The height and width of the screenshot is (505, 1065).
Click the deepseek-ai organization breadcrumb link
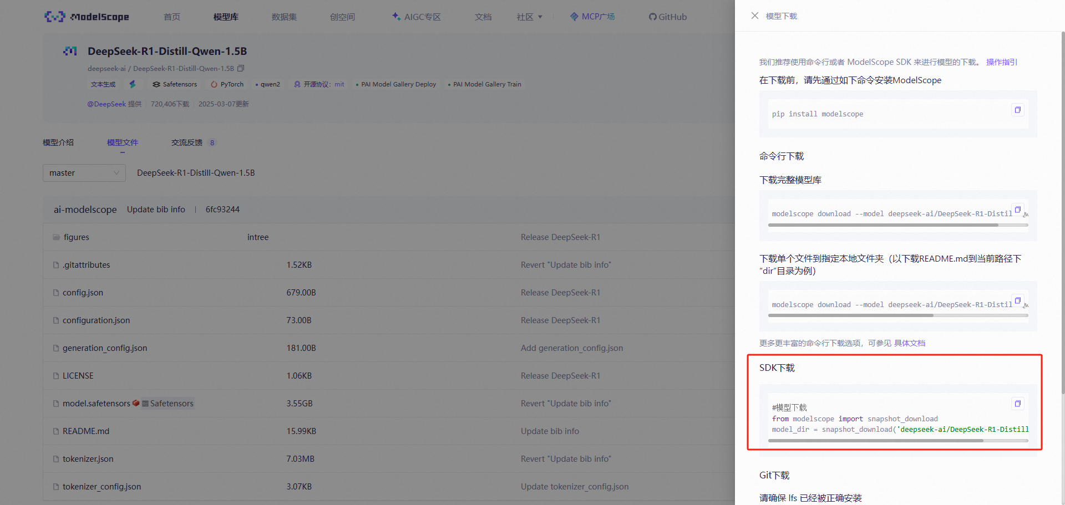(106, 69)
